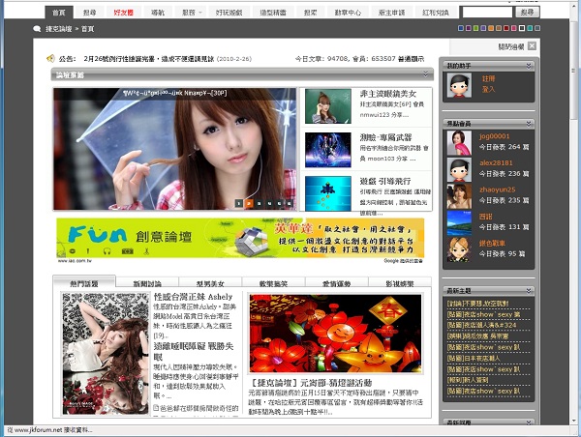Click the announcement speaker icon

coord(50,58)
